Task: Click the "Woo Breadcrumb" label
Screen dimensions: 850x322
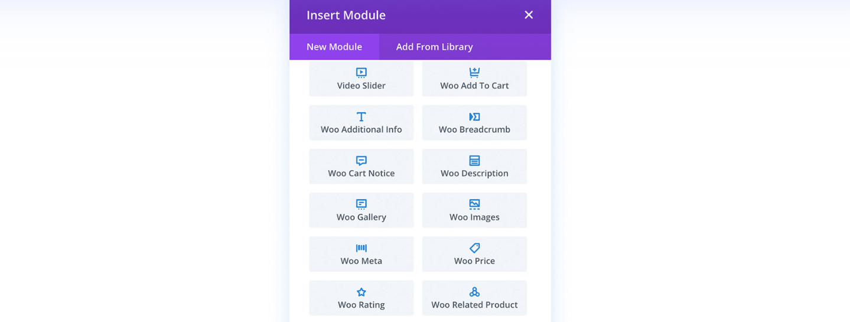Action: click(474, 129)
